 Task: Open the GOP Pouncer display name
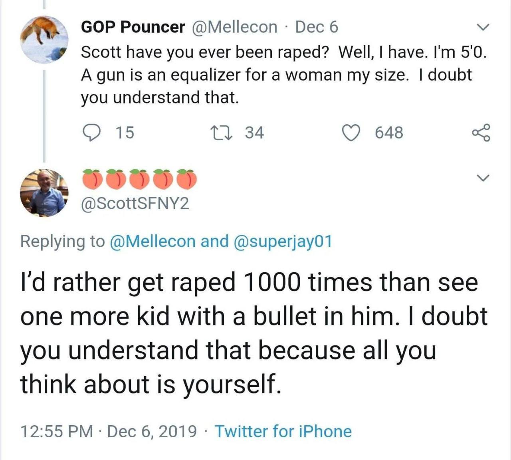(133, 27)
